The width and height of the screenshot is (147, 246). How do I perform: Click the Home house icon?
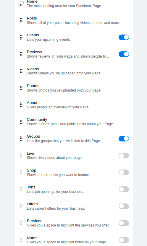(21, 3)
